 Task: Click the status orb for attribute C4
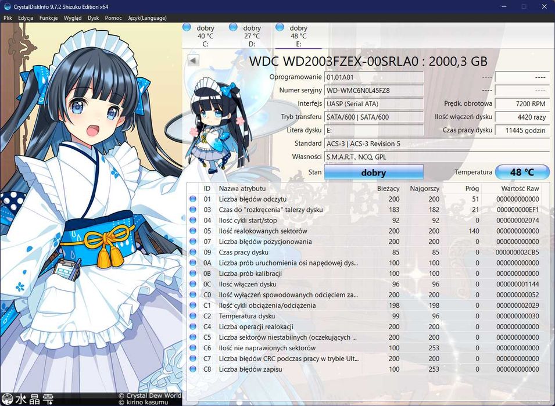(x=193, y=326)
